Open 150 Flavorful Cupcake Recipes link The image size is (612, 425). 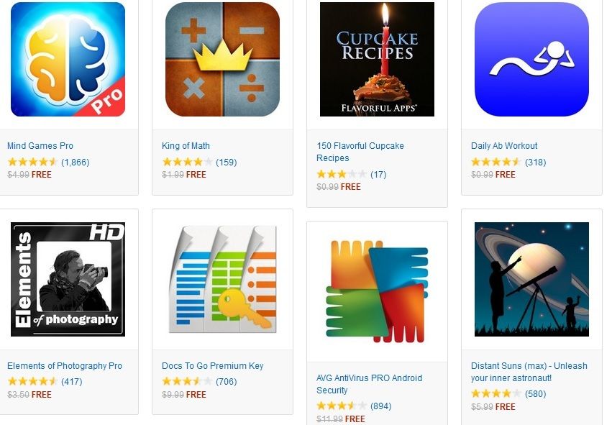coord(360,152)
